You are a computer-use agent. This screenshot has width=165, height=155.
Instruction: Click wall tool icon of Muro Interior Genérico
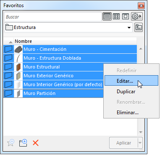8,84
